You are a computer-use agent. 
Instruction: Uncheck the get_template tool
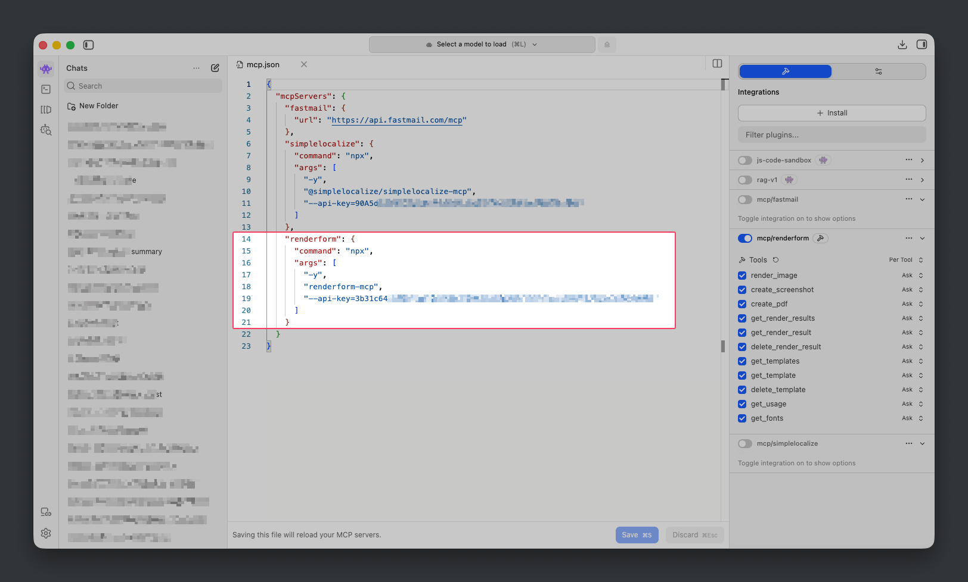tap(742, 376)
